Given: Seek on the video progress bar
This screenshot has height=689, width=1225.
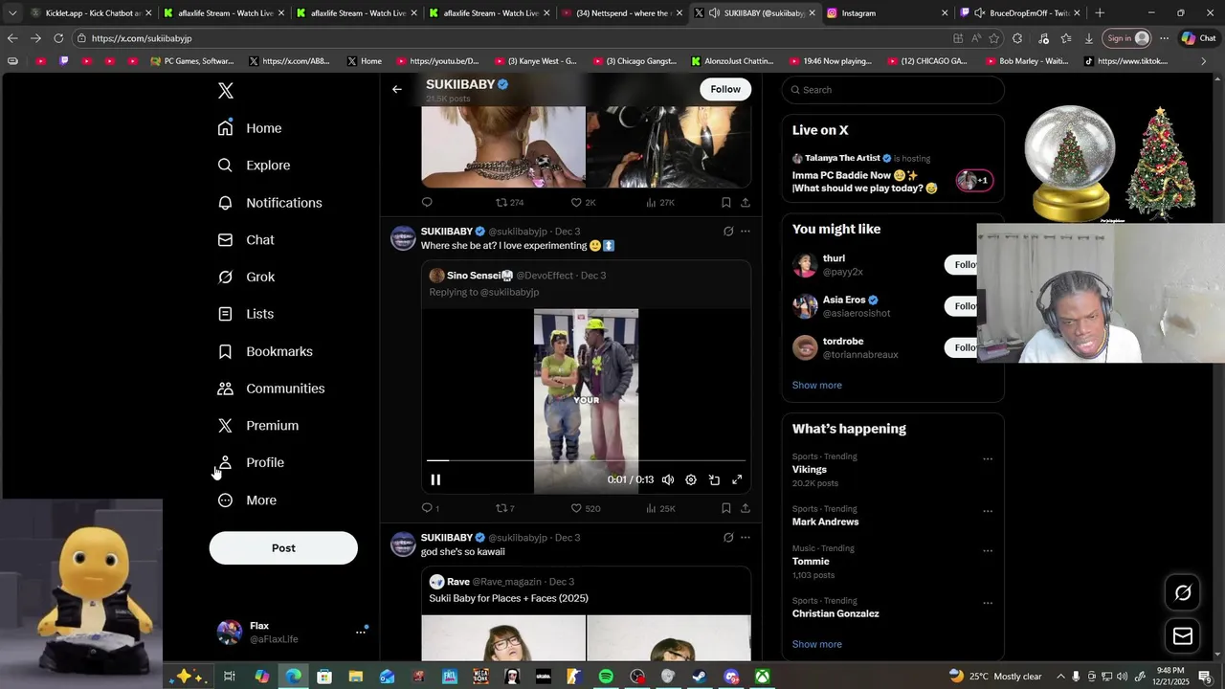Looking at the screenshot, I should coord(586,460).
